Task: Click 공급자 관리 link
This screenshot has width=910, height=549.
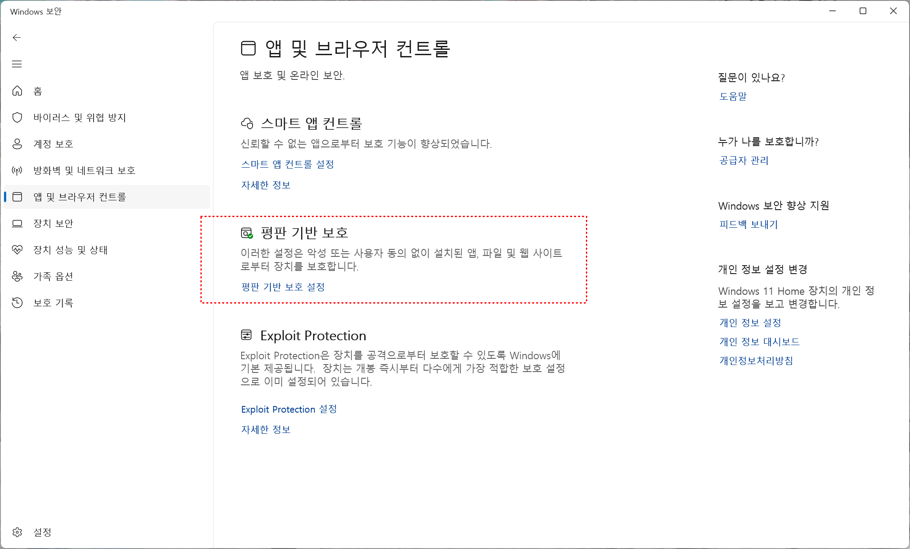Action: point(744,160)
